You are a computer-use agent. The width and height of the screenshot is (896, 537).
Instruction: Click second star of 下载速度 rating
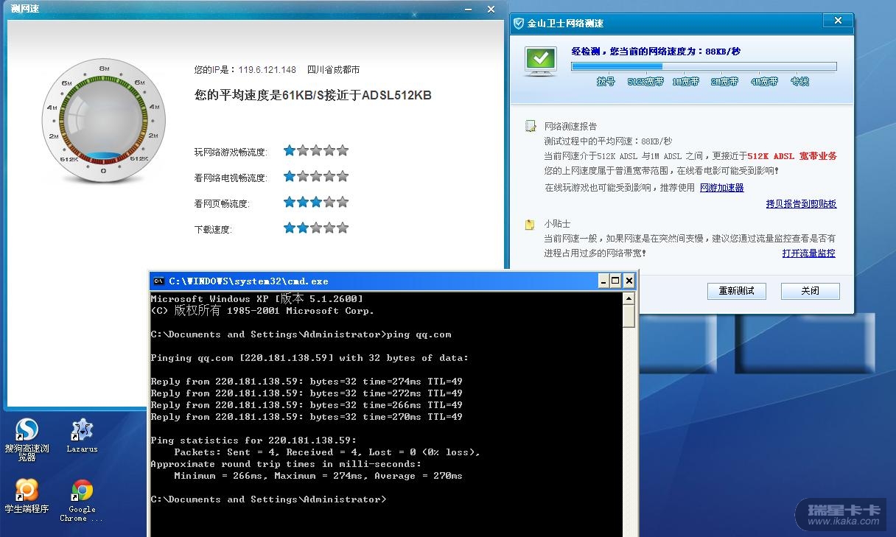(303, 228)
